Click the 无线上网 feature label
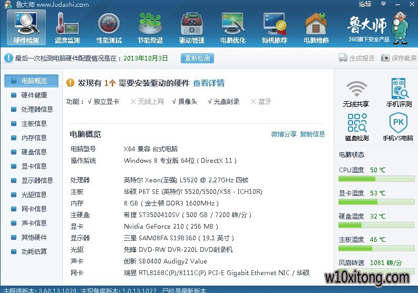Viewport: 418px width, 293px height. click(x=151, y=101)
